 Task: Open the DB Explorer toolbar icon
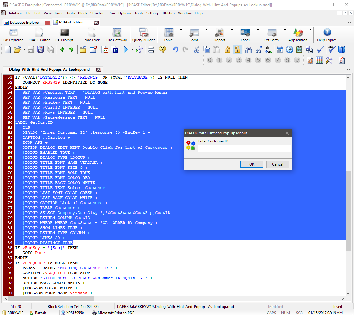tap(13, 35)
